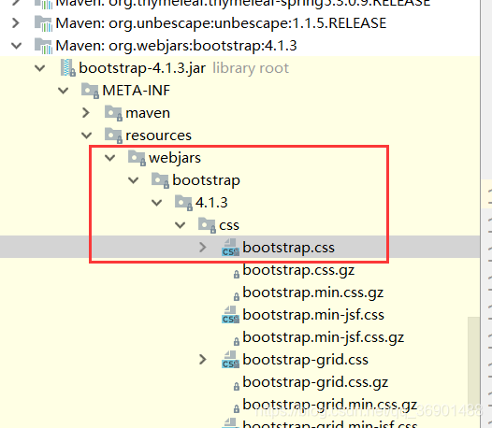Click the 4.1.3 folder icon

pyautogui.click(x=184, y=203)
